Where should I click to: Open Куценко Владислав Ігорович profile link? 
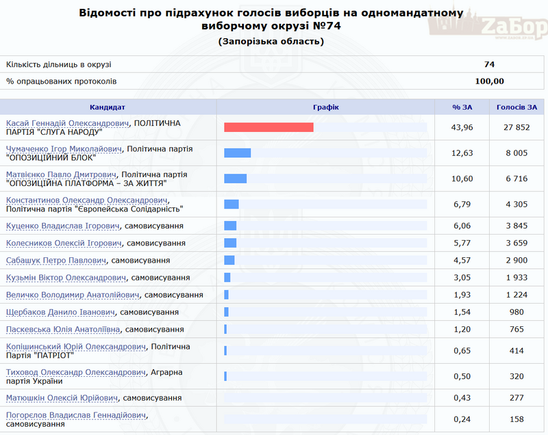tap(63, 226)
